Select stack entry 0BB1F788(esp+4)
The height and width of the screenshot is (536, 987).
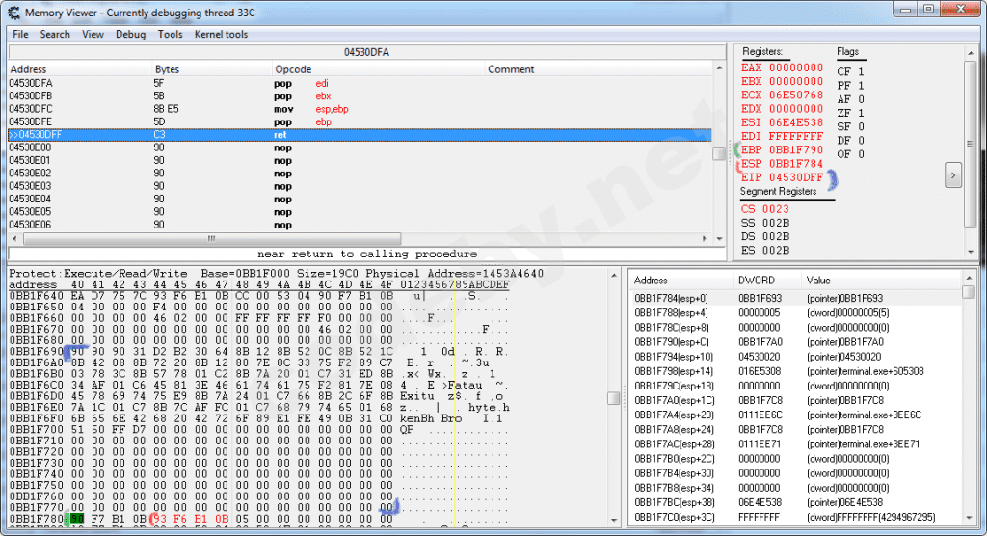click(796, 313)
